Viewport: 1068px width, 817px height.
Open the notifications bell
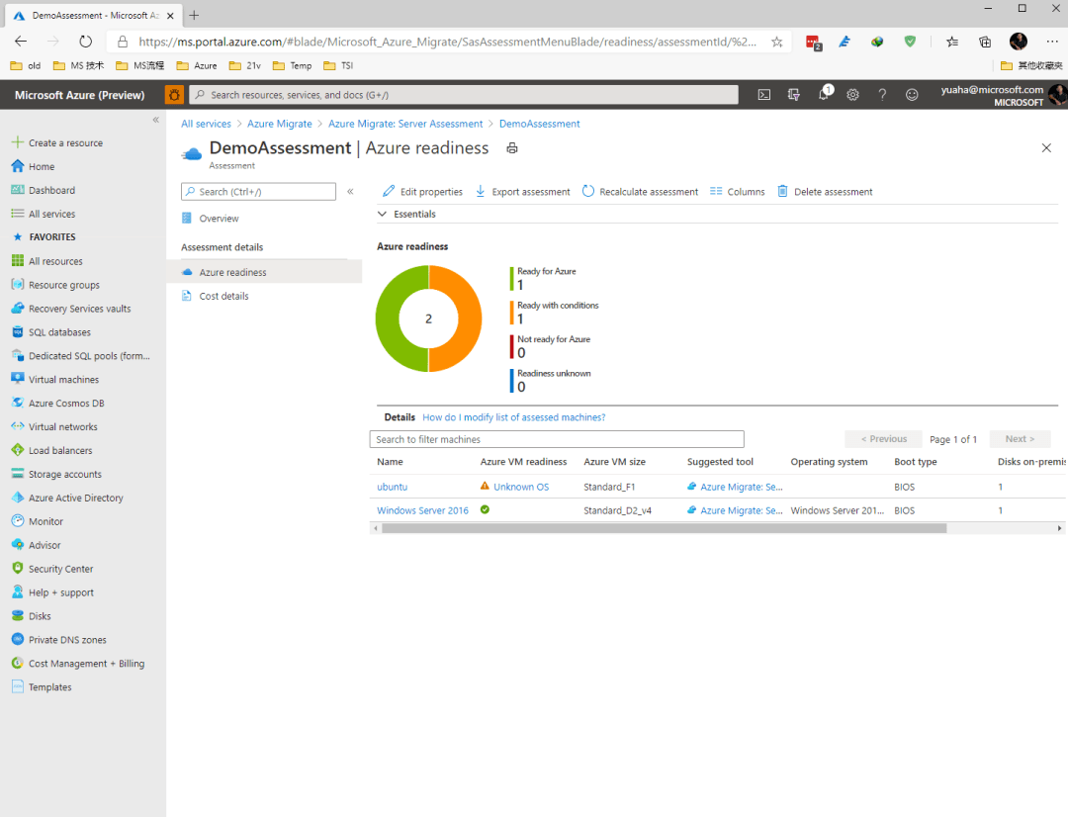(x=824, y=94)
